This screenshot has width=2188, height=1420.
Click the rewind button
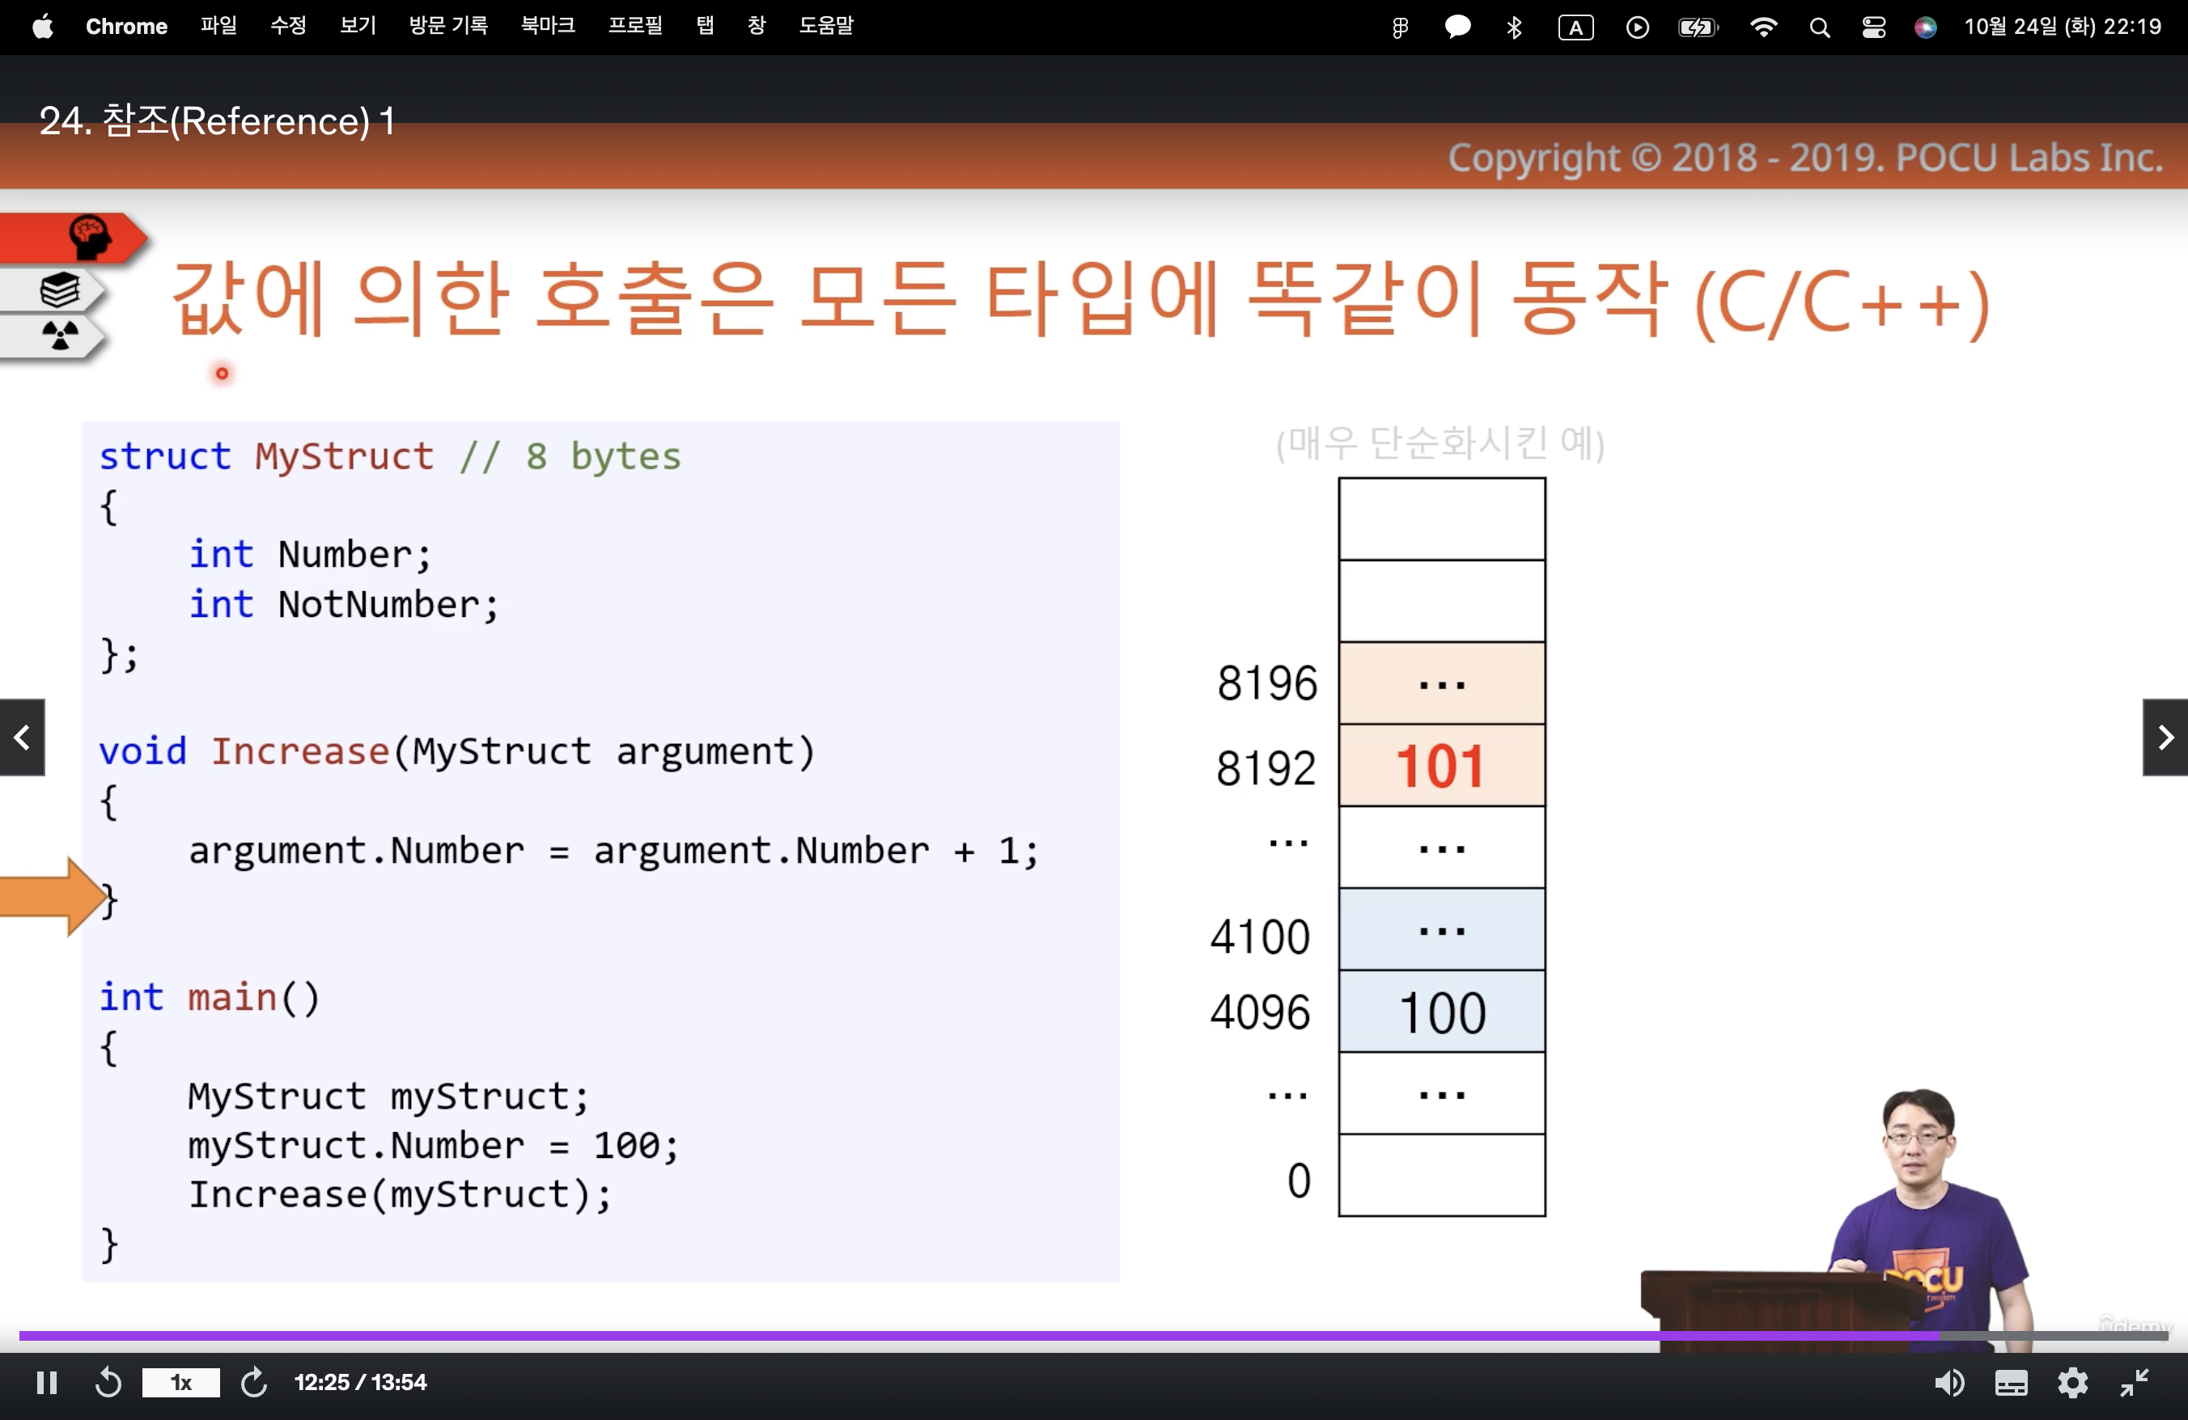coord(108,1382)
